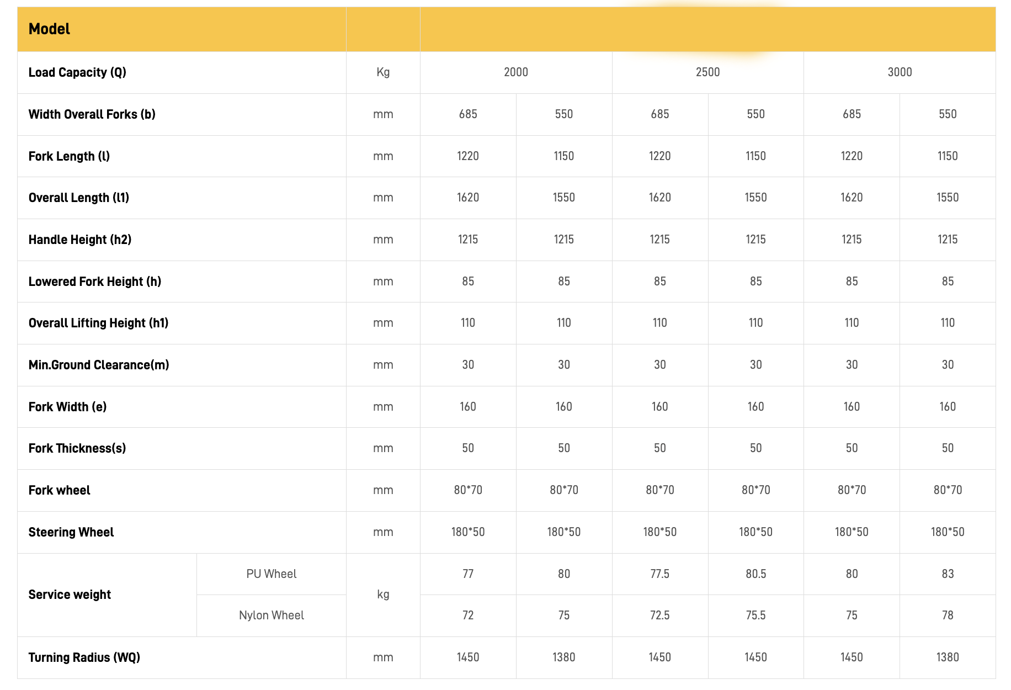Screen dimensions: 1011x690
Task: Select the Overall Lifting Height (h1) label
Action: point(98,323)
